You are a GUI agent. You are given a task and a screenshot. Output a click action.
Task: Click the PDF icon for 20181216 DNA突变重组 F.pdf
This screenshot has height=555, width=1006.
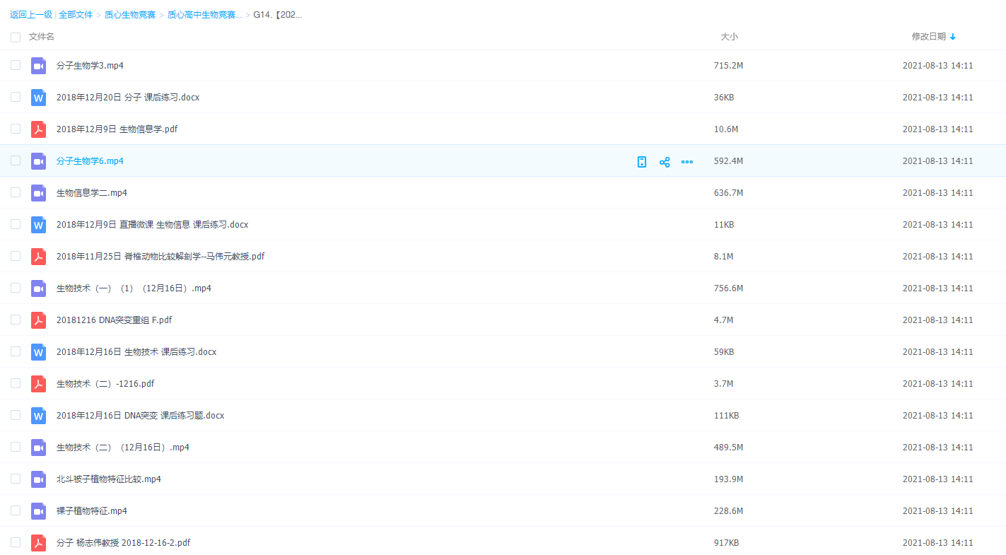coord(38,320)
